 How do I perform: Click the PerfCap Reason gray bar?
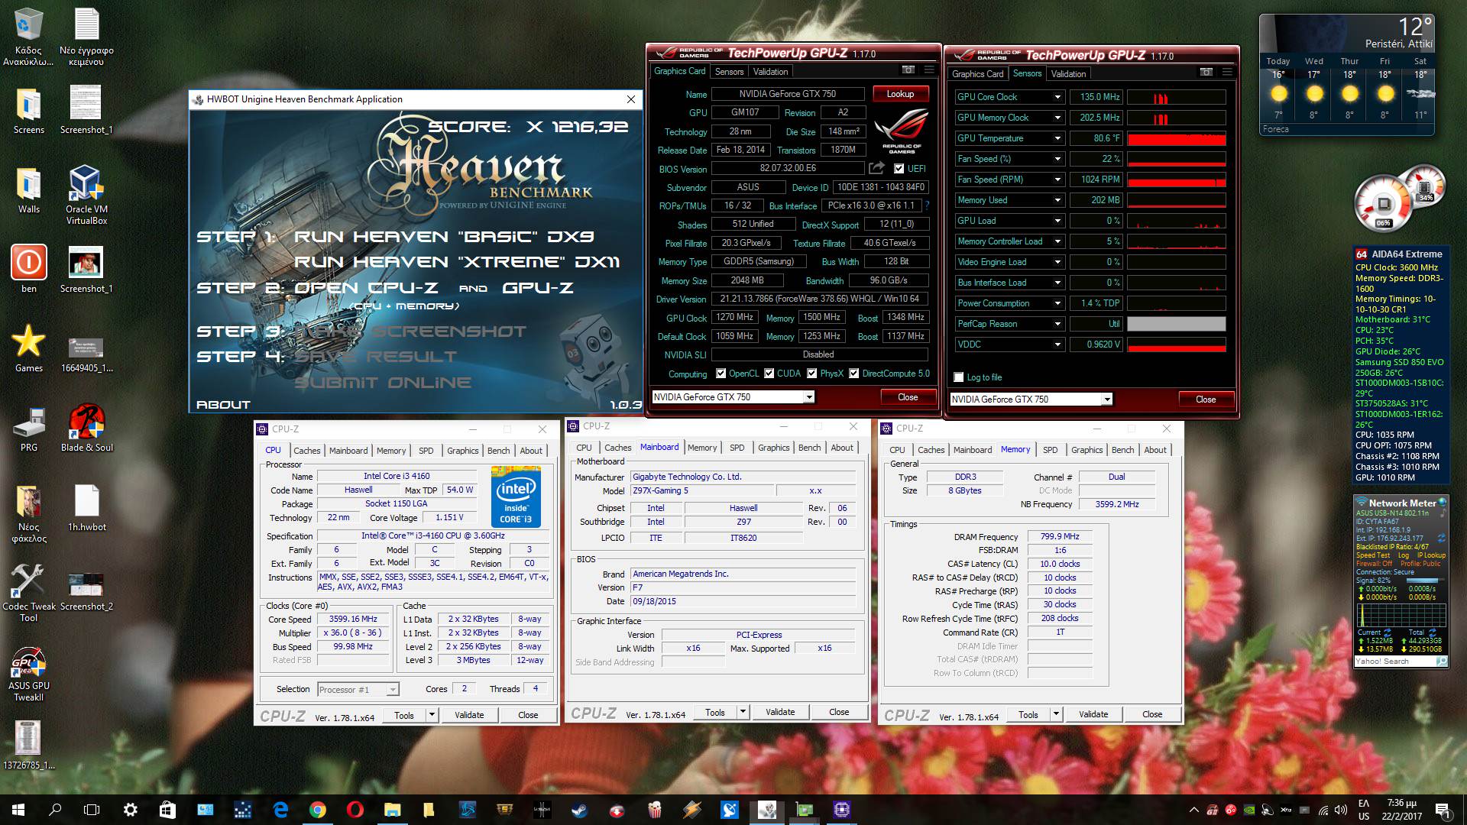1176,324
